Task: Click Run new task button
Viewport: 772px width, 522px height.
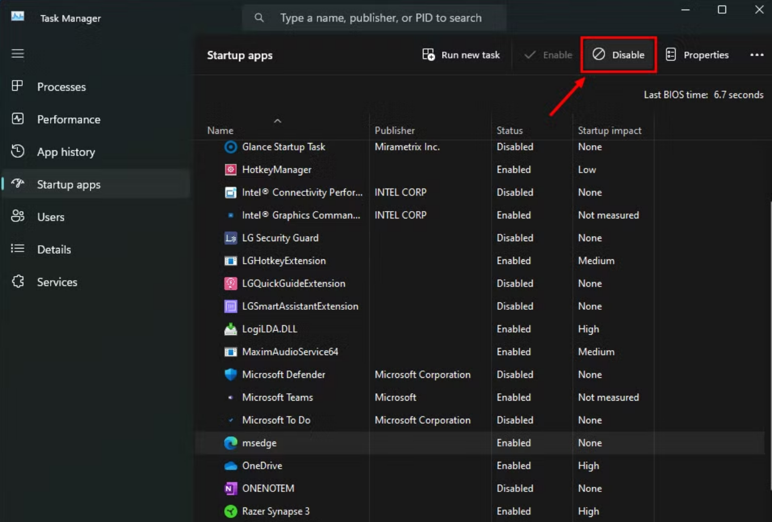Action: coord(461,55)
